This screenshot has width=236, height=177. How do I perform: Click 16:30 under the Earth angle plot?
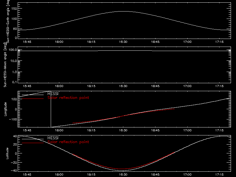(x=123, y=42)
